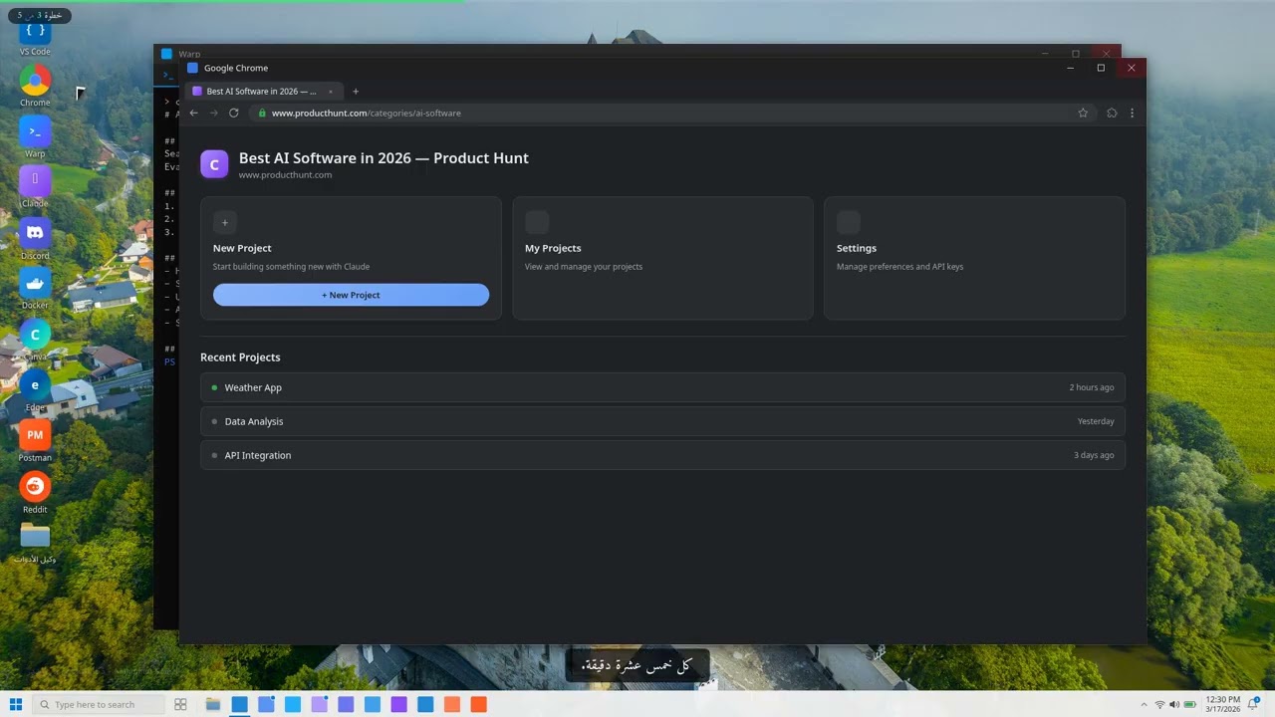Image resolution: width=1275 pixels, height=717 pixels.
Task: Click "Start building something new with Claude"
Action: 291,267
